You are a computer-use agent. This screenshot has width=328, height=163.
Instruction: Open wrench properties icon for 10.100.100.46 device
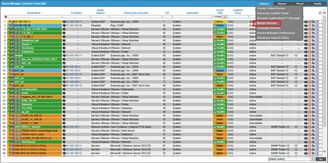[x=10, y=26]
